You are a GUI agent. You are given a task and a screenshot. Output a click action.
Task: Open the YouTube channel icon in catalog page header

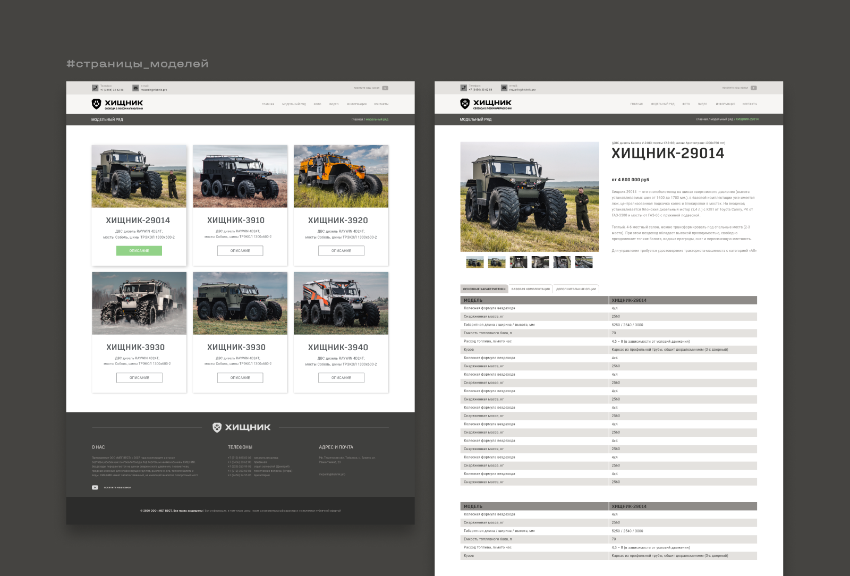(x=385, y=88)
